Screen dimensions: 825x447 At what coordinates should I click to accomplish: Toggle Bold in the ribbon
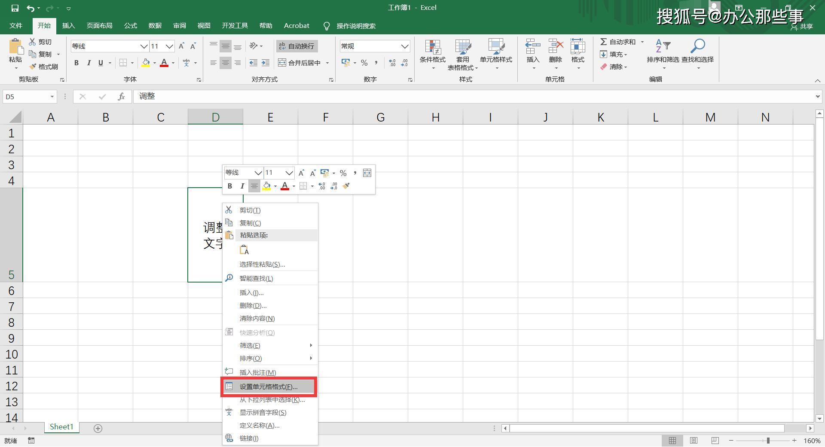[x=76, y=63]
